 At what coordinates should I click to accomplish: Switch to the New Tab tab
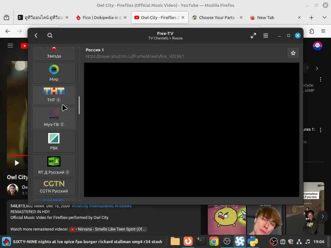(275, 17)
